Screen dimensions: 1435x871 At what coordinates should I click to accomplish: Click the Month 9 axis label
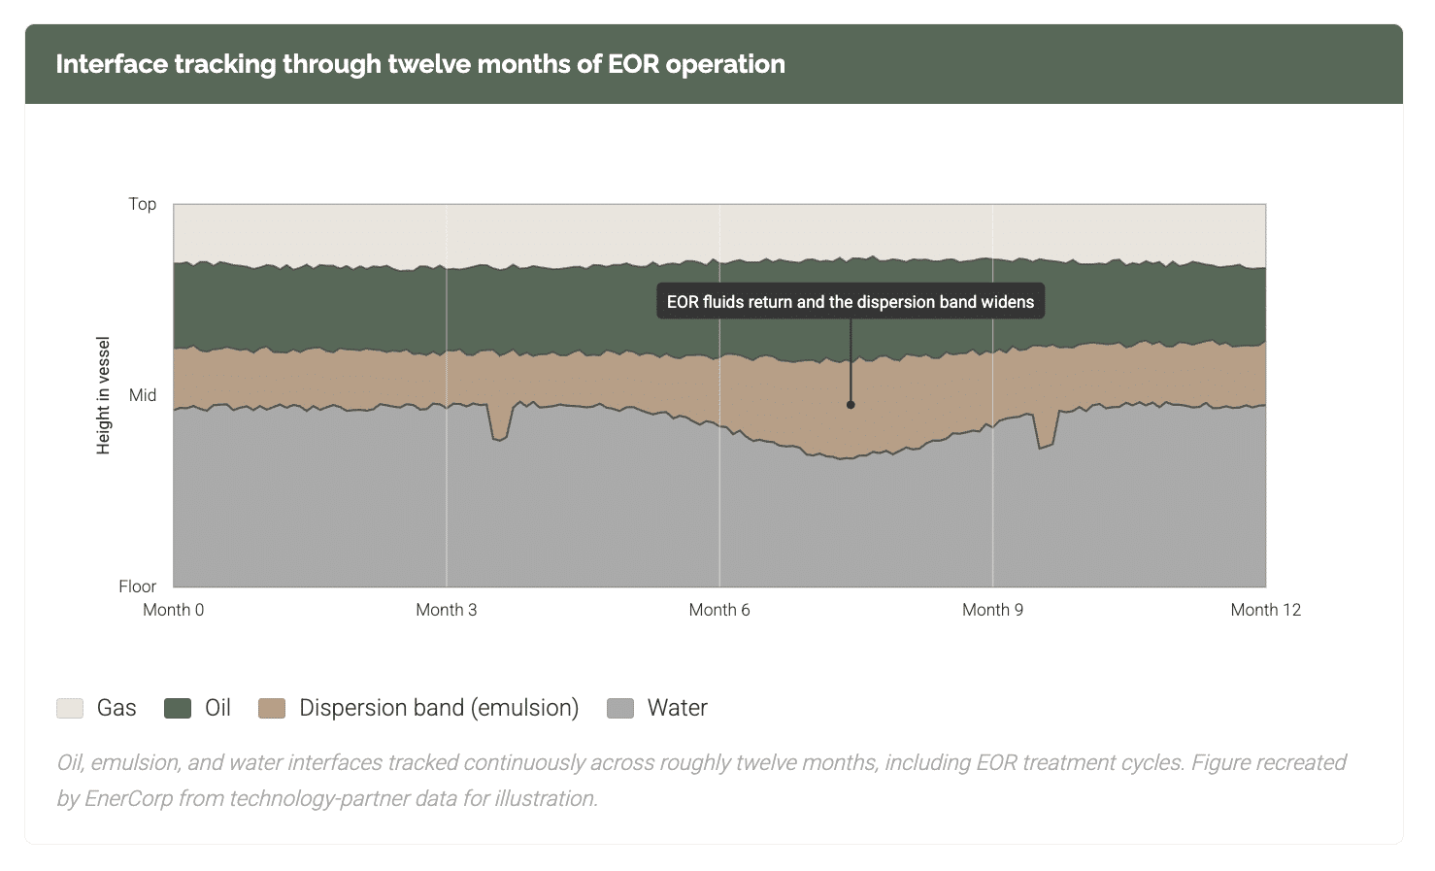992,610
